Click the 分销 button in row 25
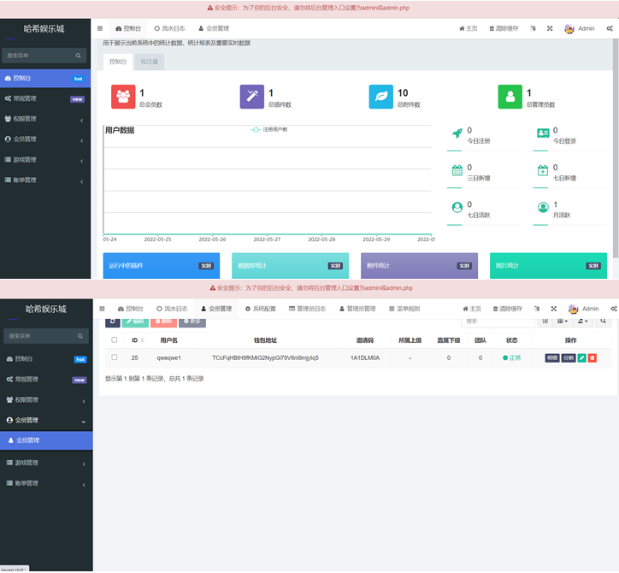The width and height of the screenshot is (619, 573). pyautogui.click(x=568, y=357)
